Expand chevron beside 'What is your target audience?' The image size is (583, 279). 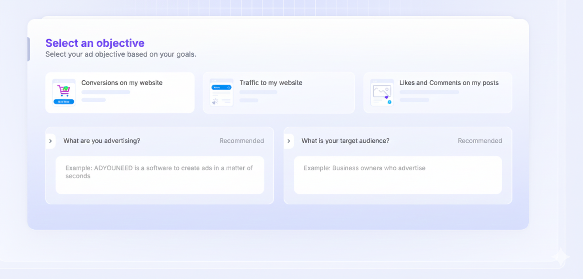click(x=289, y=141)
